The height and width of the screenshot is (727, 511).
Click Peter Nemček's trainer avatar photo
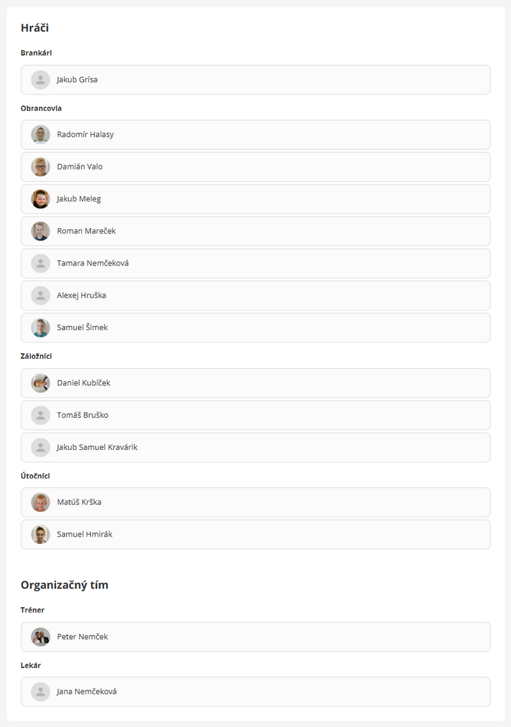(40, 637)
